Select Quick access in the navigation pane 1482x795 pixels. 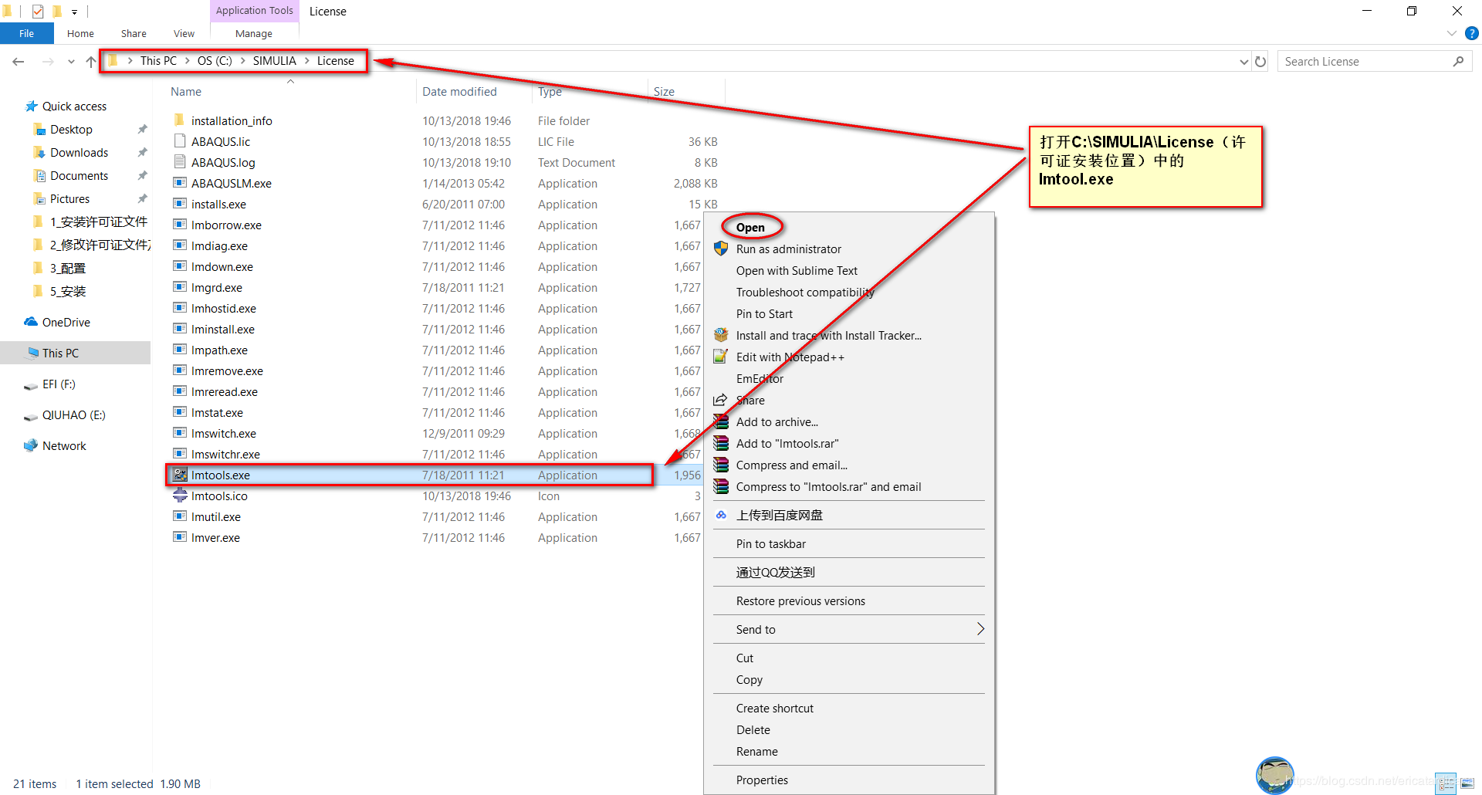[x=74, y=107]
